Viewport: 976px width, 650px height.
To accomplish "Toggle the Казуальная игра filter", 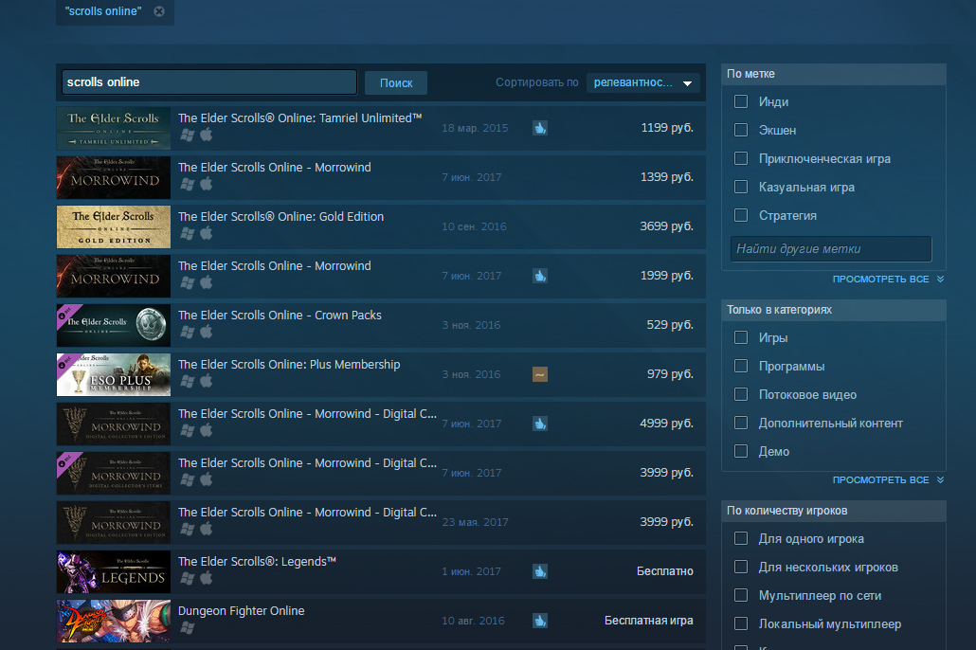I will tap(741, 187).
